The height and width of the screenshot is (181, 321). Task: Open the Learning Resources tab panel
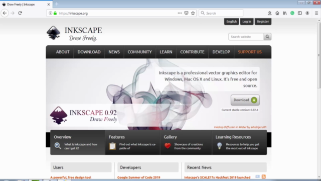click(x=240, y=142)
